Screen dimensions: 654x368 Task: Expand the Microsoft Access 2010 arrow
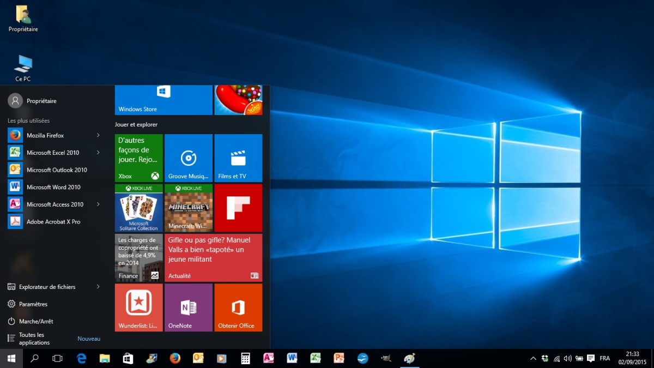tap(98, 204)
